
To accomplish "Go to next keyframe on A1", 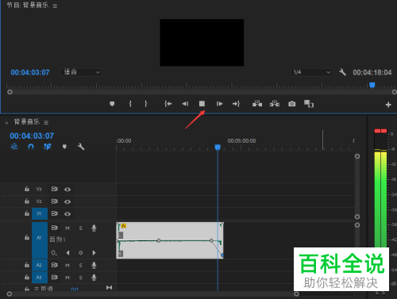I will [x=94, y=253].
